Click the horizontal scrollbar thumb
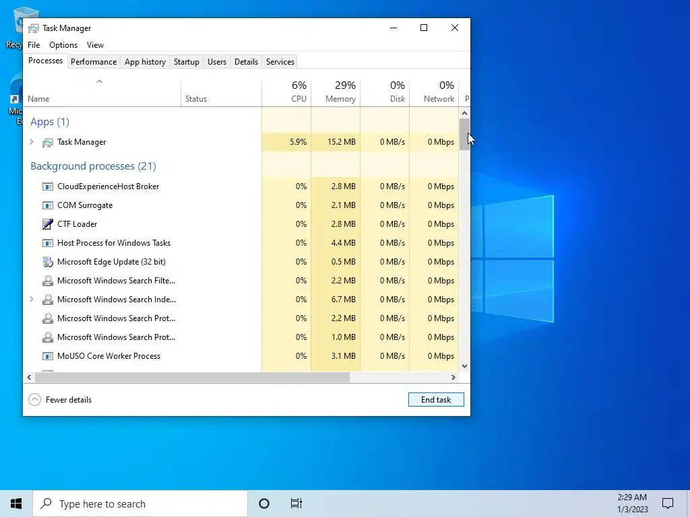This screenshot has width=690, height=517. coord(192,377)
